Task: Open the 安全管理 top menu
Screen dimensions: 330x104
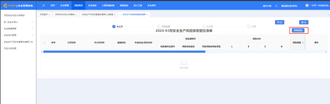Action: click(64, 5)
